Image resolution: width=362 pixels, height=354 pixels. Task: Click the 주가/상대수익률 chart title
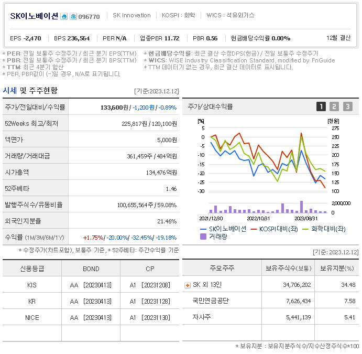click(x=210, y=106)
